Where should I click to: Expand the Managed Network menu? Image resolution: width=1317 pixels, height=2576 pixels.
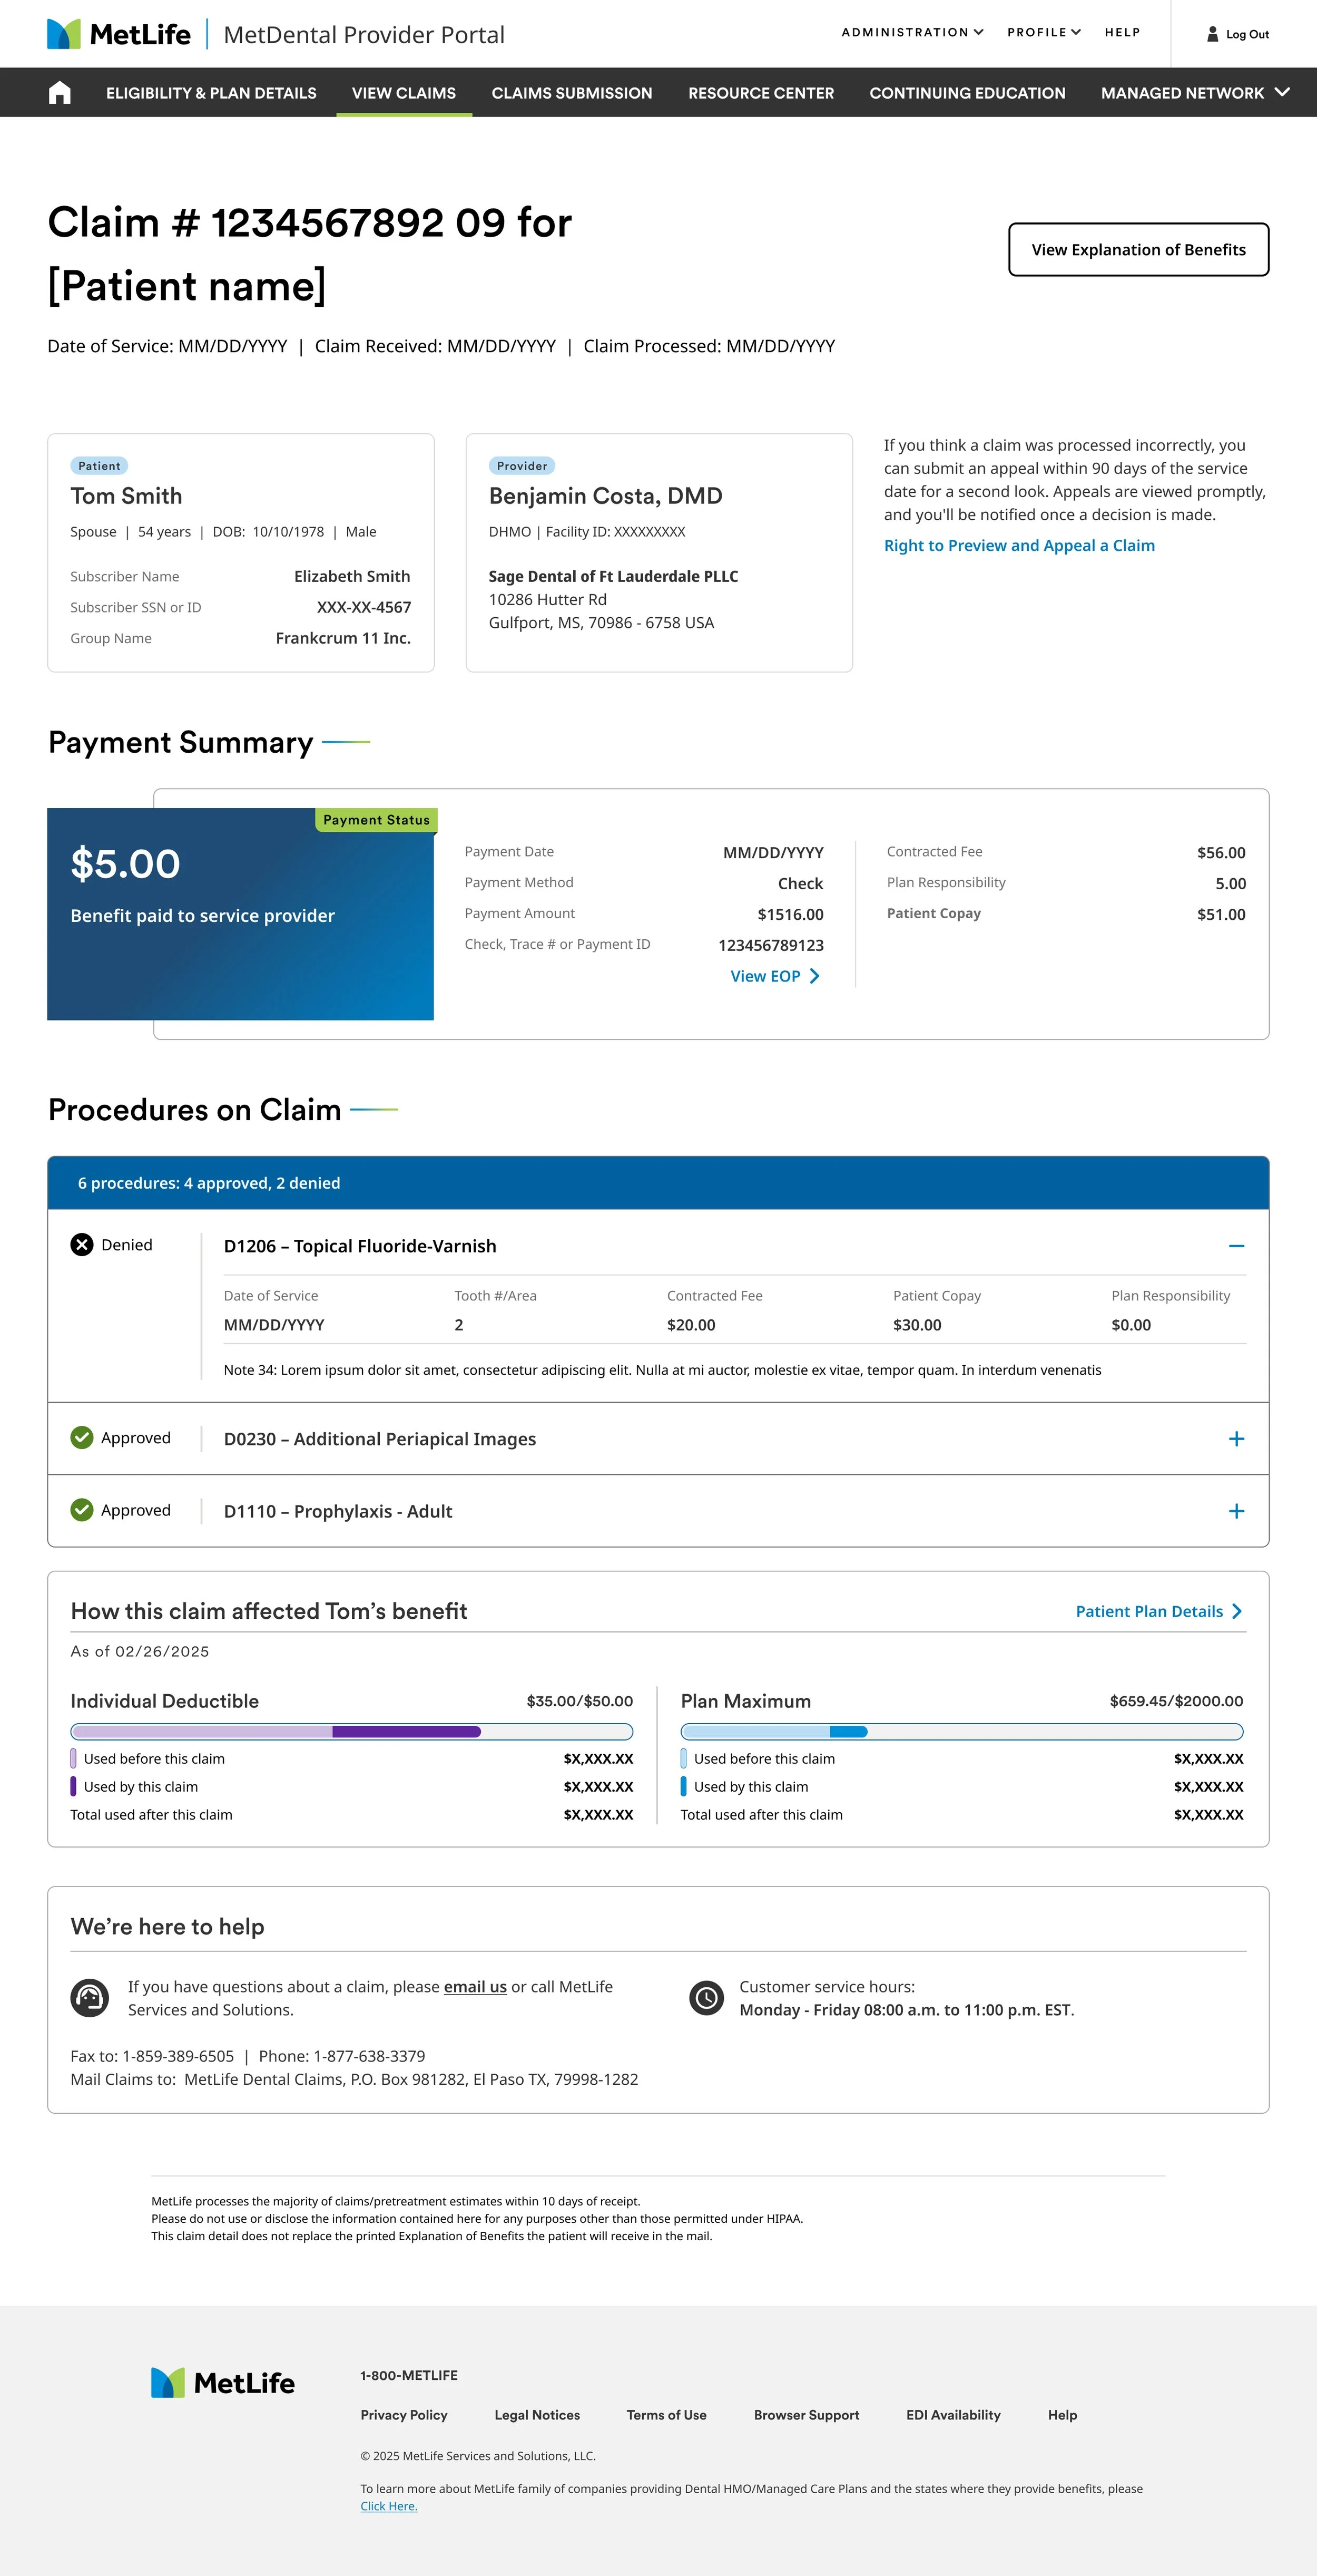click(1195, 93)
